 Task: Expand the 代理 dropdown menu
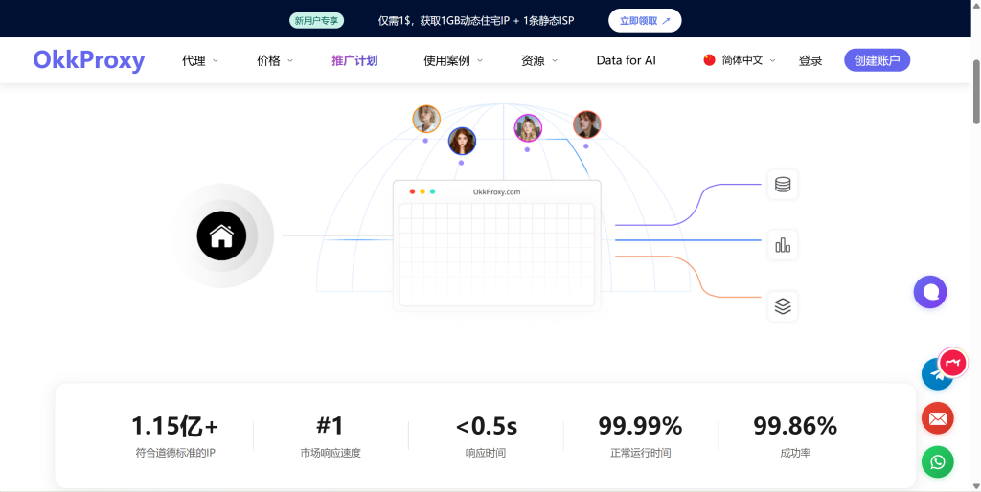[x=199, y=60]
